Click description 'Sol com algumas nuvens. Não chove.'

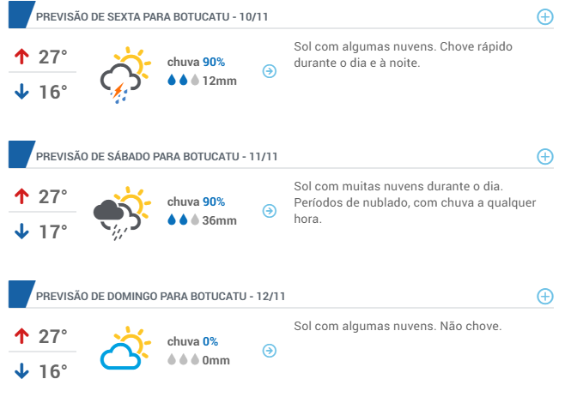(x=398, y=326)
